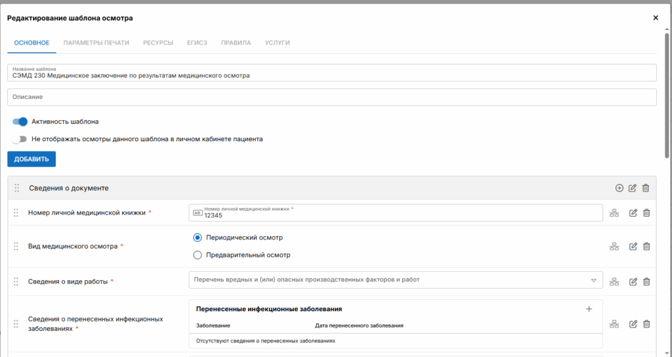Expand the Перечень вредных факторов dropdown
The height and width of the screenshot is (357, 672).
(593, 280)
